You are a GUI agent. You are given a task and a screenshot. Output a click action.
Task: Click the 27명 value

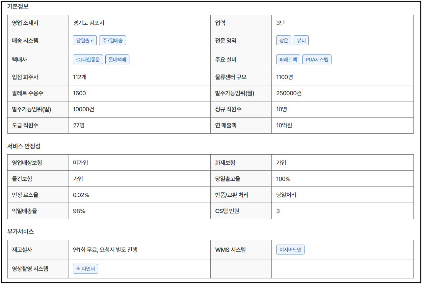tap(79, 125)
